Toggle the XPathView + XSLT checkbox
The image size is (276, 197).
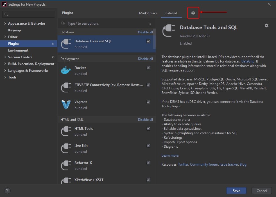tap(148, 180)
